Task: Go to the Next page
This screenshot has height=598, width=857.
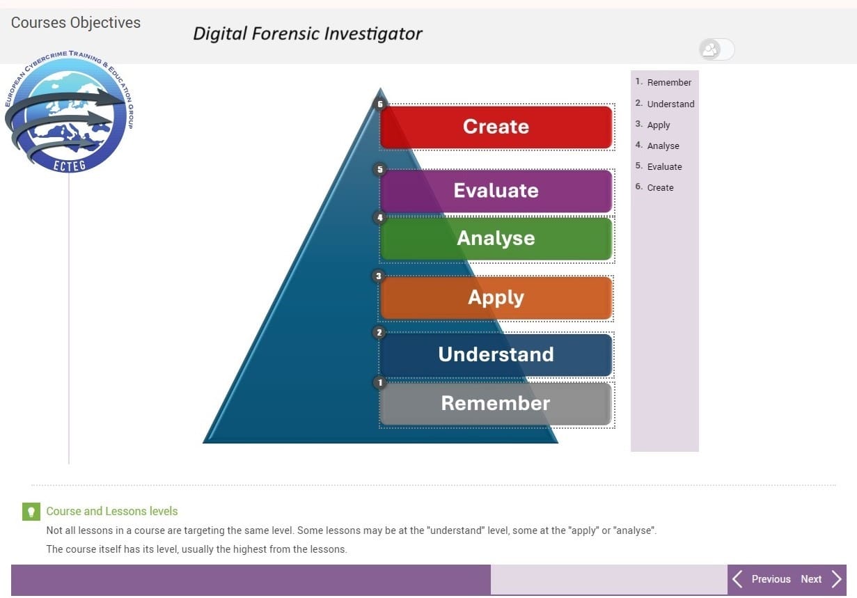Action: tap(811, 579)
